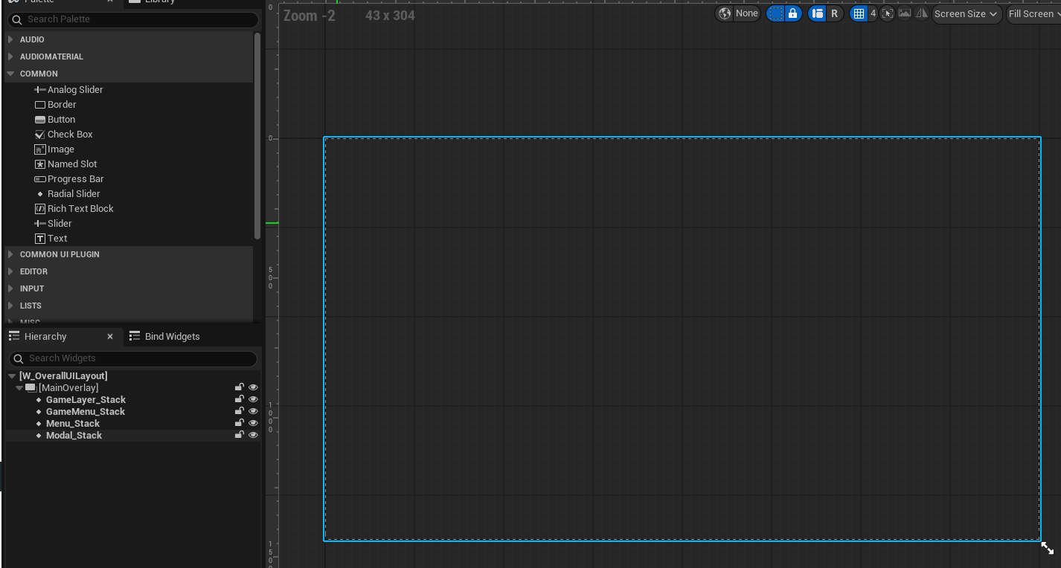The image size is (1061, 568).
Task: Select Menu_Stack in the hierarchy
Action: tap(73, 424)
